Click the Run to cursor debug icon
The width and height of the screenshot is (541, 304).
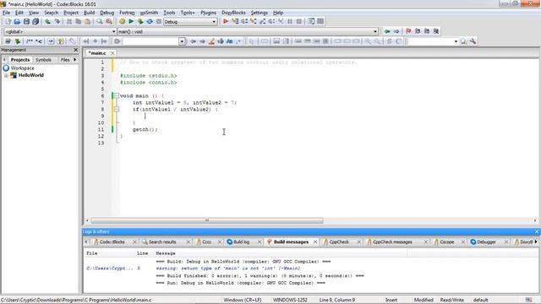(x=235, y=21)
